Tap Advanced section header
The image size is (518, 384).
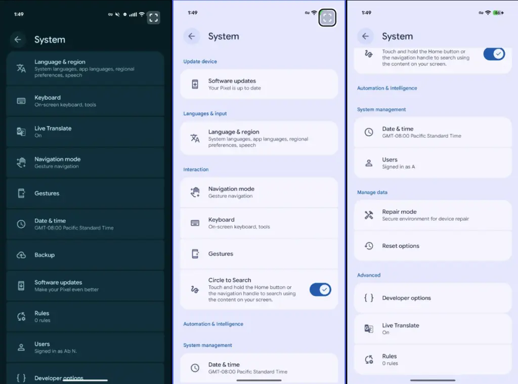[369, 275]
